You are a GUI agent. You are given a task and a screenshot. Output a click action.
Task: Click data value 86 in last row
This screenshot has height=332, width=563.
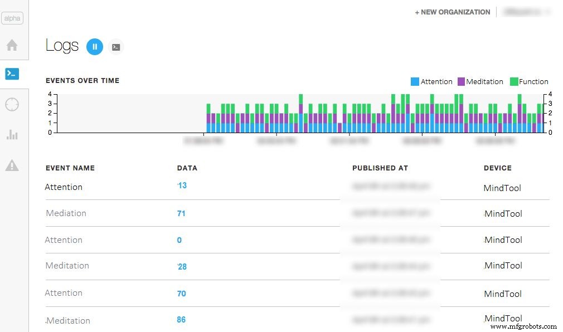coord(181,320)
